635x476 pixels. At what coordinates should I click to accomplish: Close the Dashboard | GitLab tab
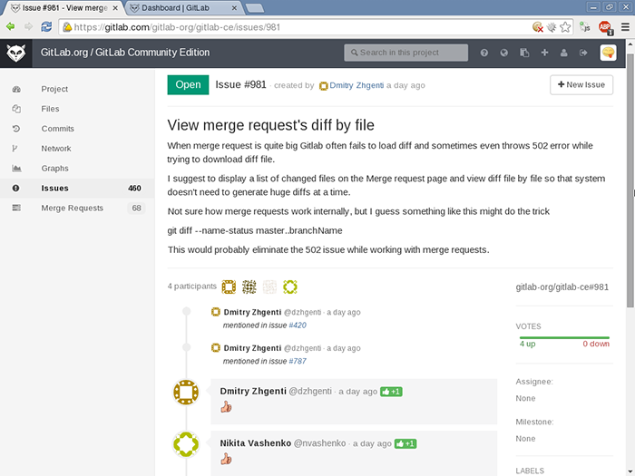pos(234,8)
